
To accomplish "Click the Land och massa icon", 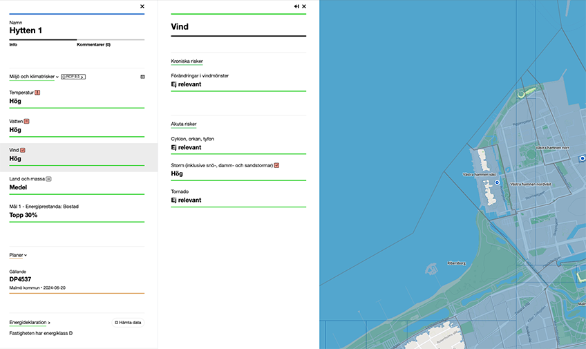I will tap(49, 179).
